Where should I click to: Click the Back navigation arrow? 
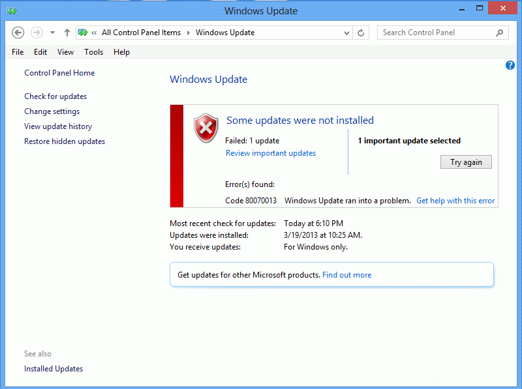click(x=18, y=33)
